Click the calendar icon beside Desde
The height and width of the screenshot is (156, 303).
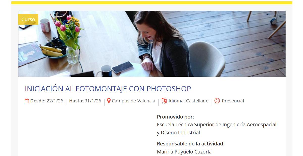point(27,101)
